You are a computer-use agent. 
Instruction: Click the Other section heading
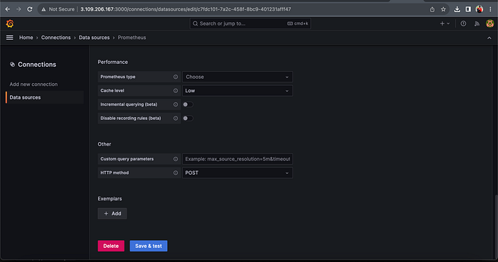(104, 144)
